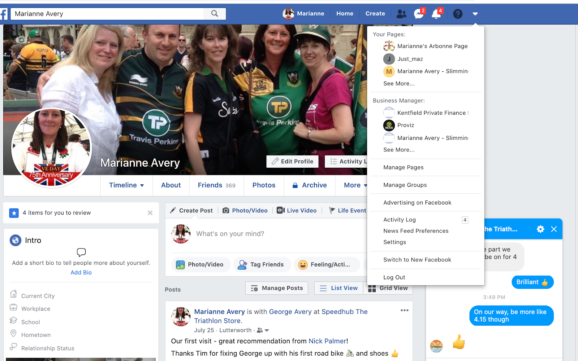Click the Current City home icon

click(x=13, y=294)
